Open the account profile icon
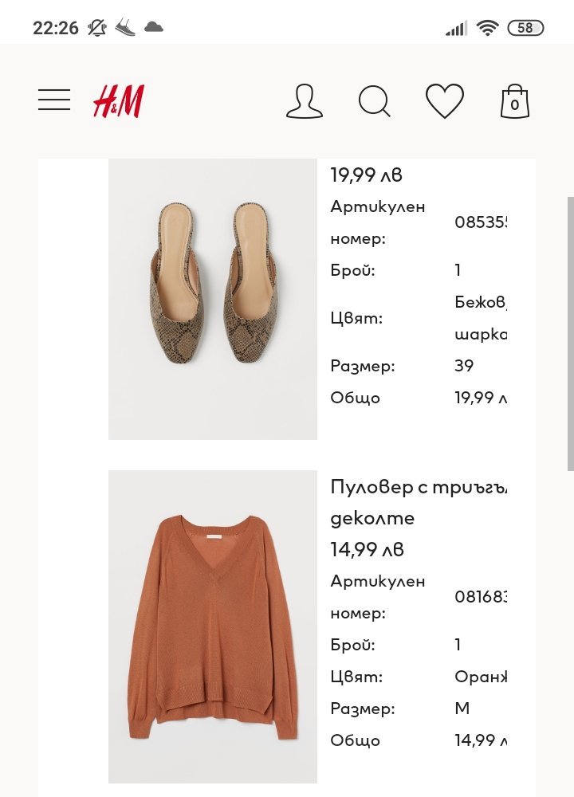 (304, 101)
